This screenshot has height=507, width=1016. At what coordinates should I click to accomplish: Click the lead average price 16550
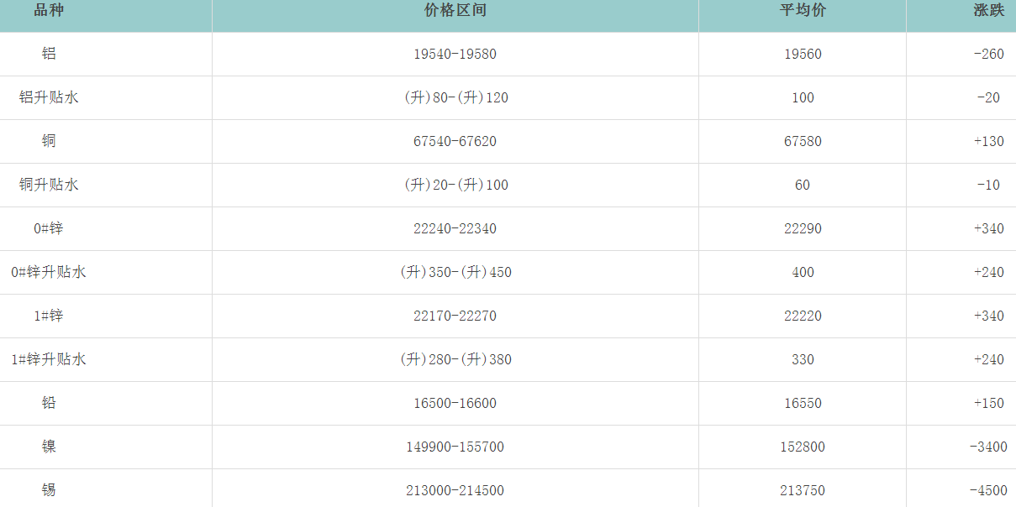coord(803,403)
